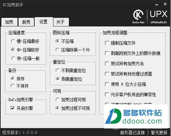Choose 剥离重定位 option
This screenshot has height=136, width=171.
pos(69,79)
